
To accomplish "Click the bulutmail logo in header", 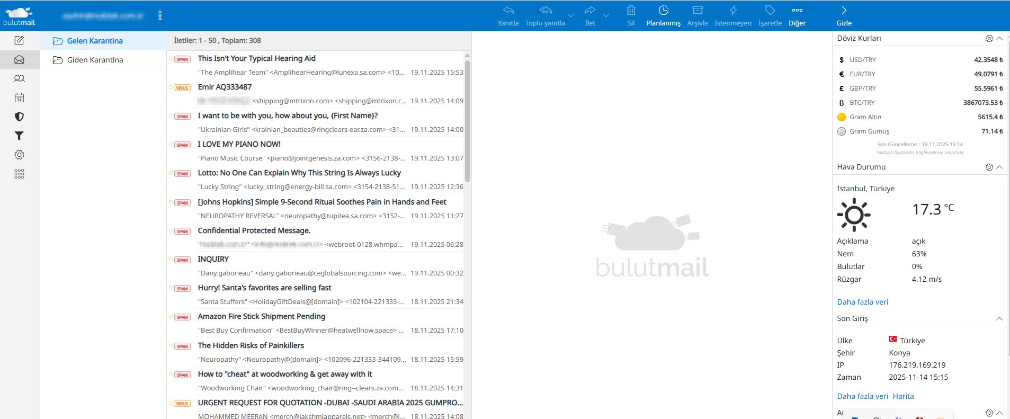I will point(19,16).
